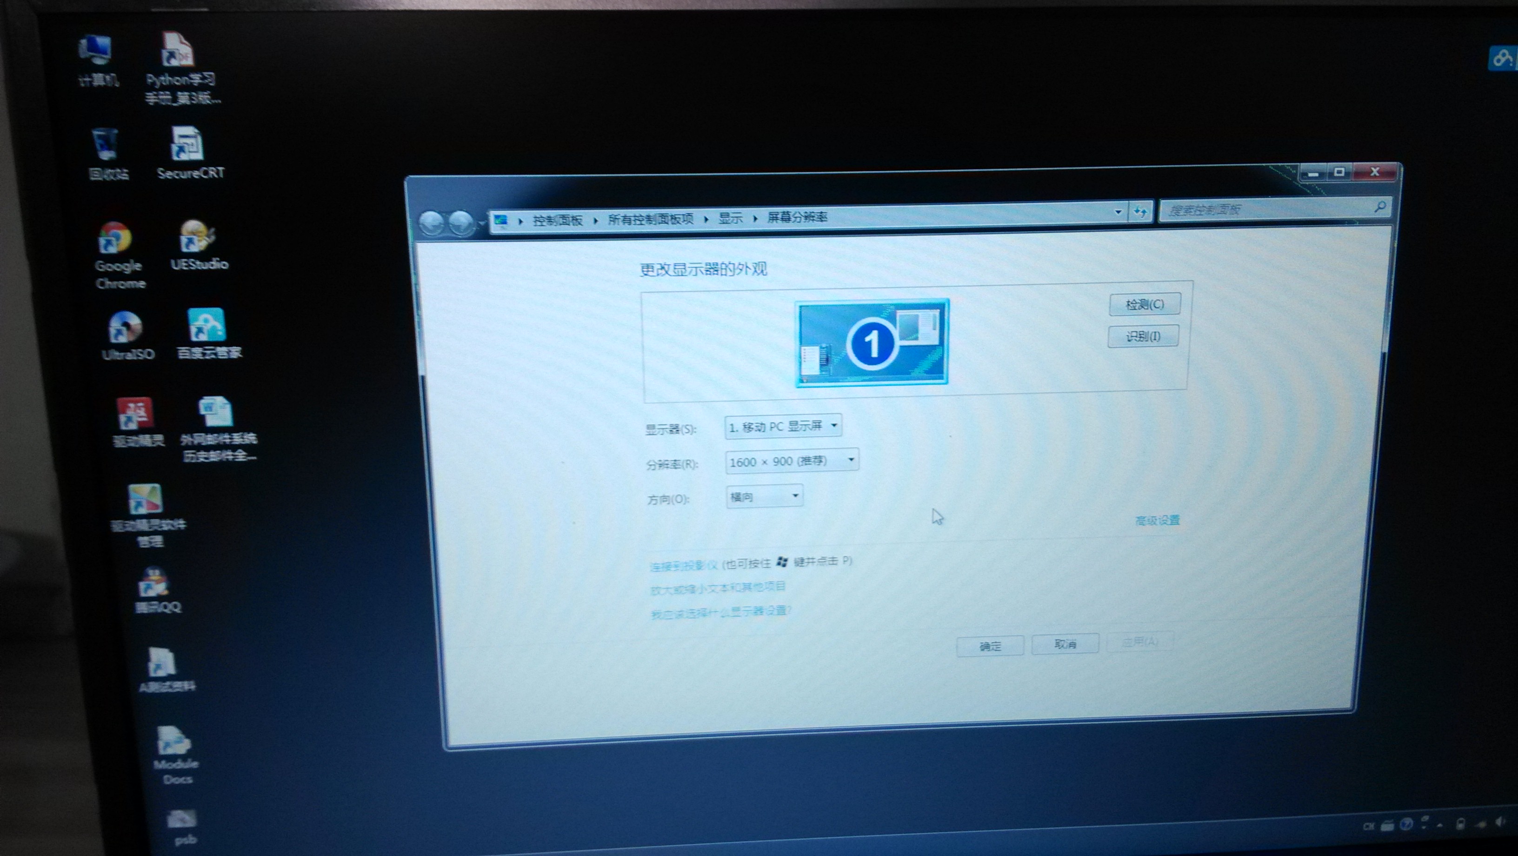Screen dimensions: 1518x856
Task: Click 控制面板 in the breadcrumb path
Action: (557, 221)
